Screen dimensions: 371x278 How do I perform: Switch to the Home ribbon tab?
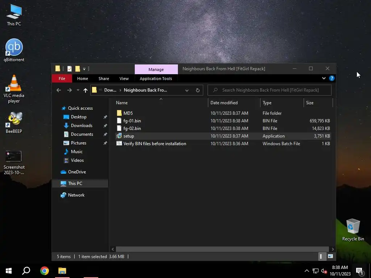pos(83,79)
